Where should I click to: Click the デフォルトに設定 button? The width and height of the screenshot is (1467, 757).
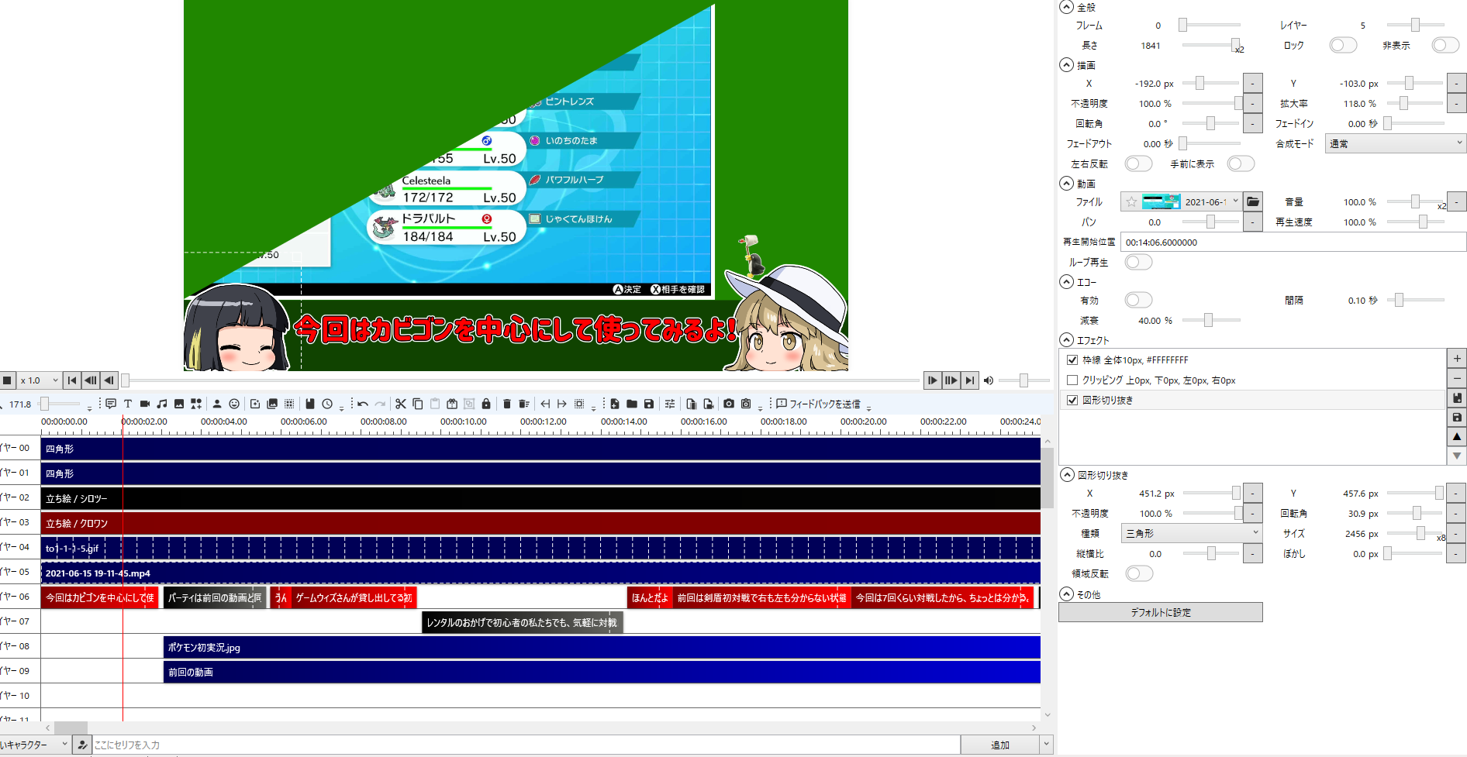pos(1161,612)
